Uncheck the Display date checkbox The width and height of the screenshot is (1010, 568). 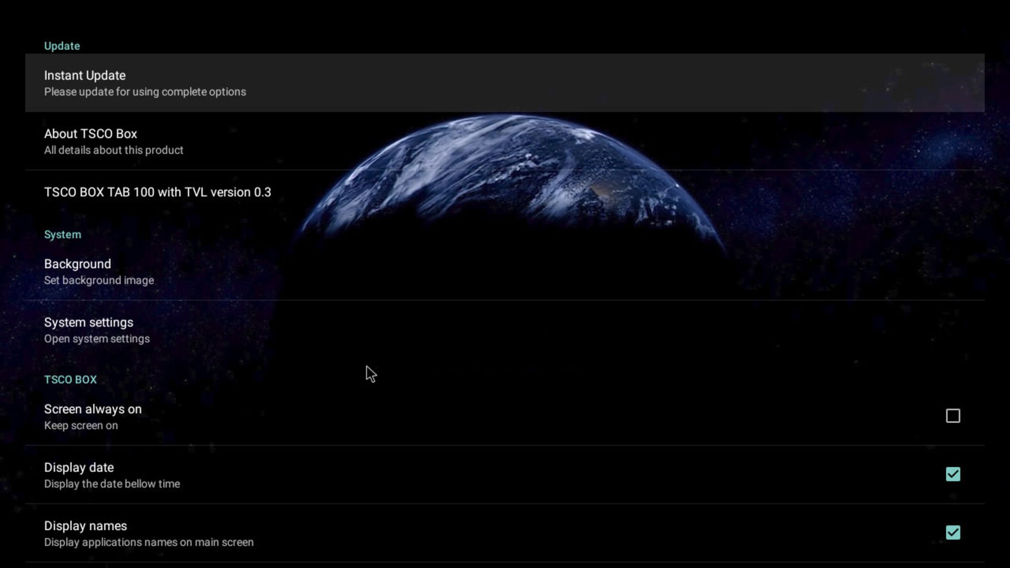[x=953, y=474]
